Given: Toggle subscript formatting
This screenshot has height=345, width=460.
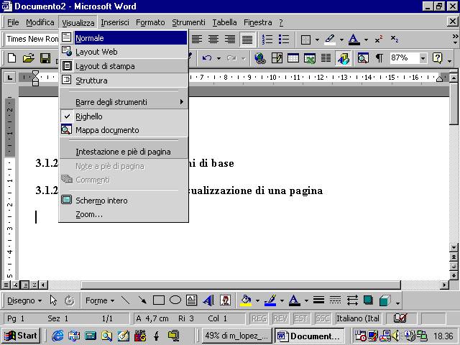Looking at the screenshot, I should click(395, 39).
